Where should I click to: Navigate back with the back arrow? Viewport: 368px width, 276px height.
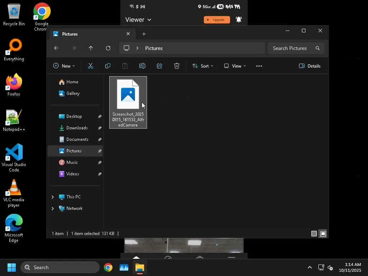[56, 48]
